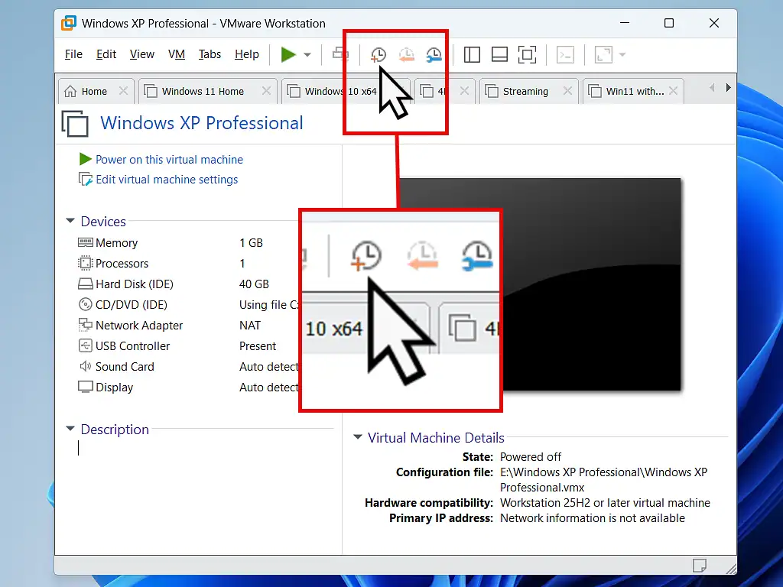Open the View menu
Viewport: 783px width, 587px height.
click(x=141, y=54)
